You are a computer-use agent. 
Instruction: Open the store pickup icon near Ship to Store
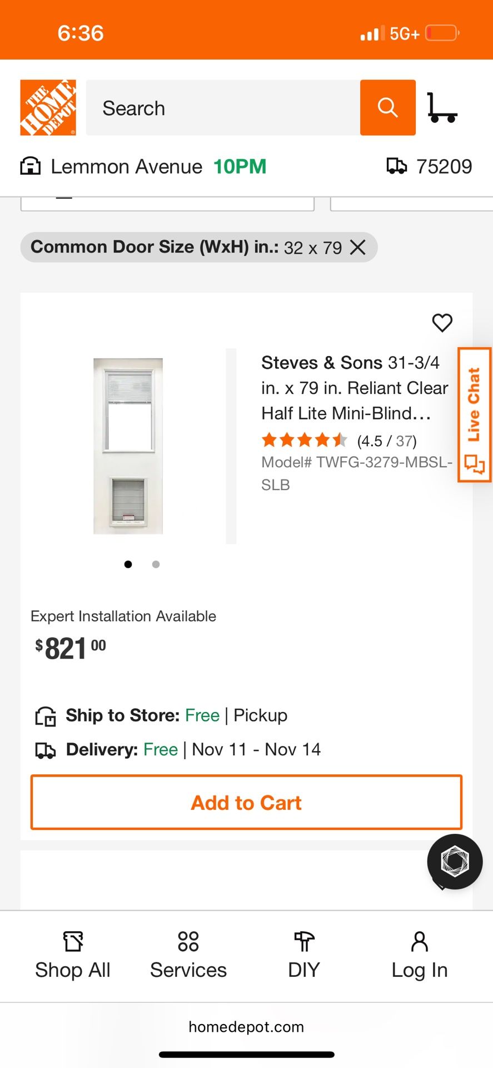coord(46,716)
